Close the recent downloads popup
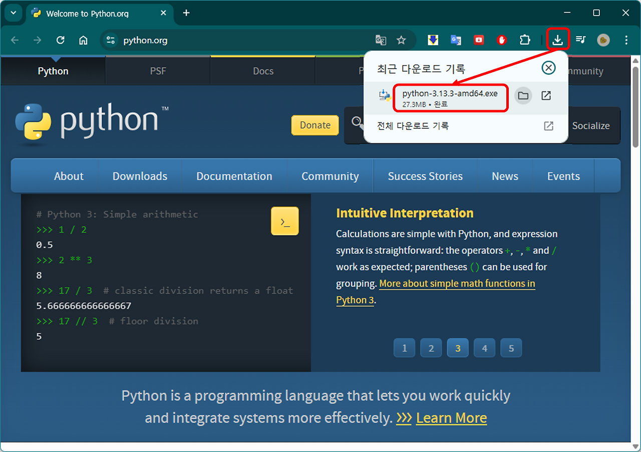 pos(549,68)
